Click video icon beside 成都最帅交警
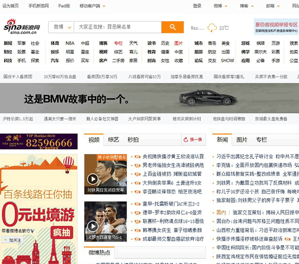 tap(138, 239)
